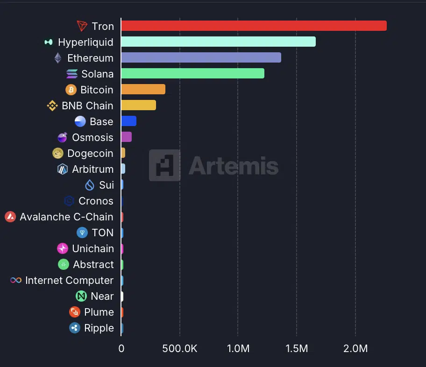Image resolution: width=426 pixels, height=367 pixels.
Task: Click the Tron logo icon
Action: click(x=82, y=26)
